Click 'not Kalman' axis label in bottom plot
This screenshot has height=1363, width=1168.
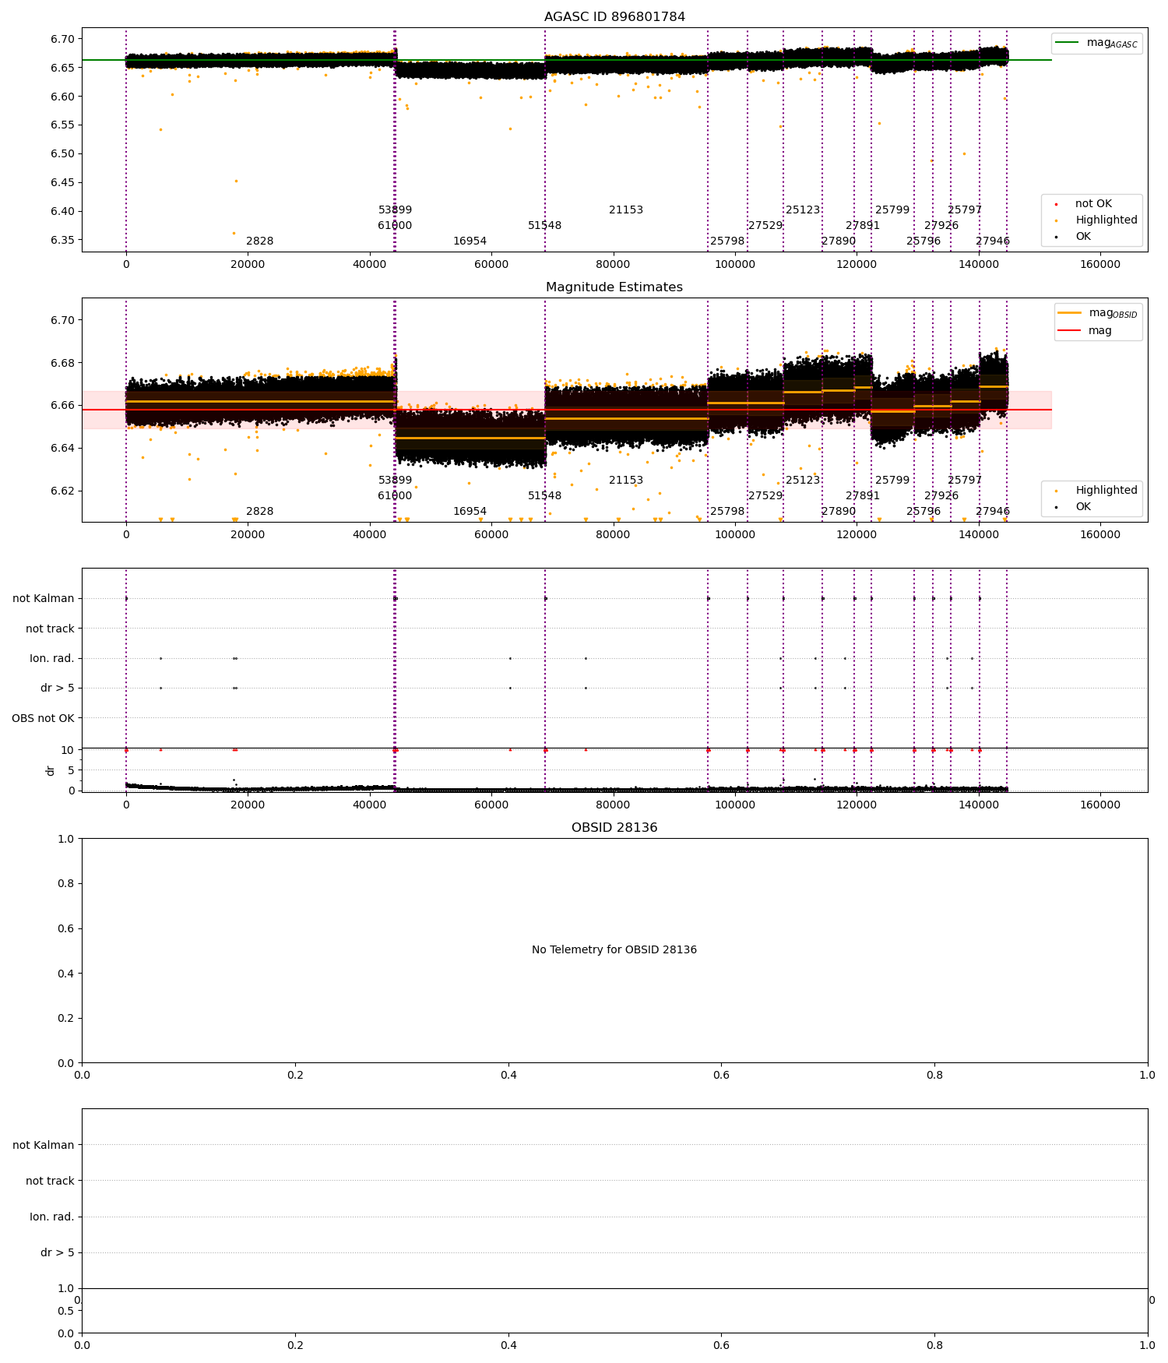[x=44, y=1146]
